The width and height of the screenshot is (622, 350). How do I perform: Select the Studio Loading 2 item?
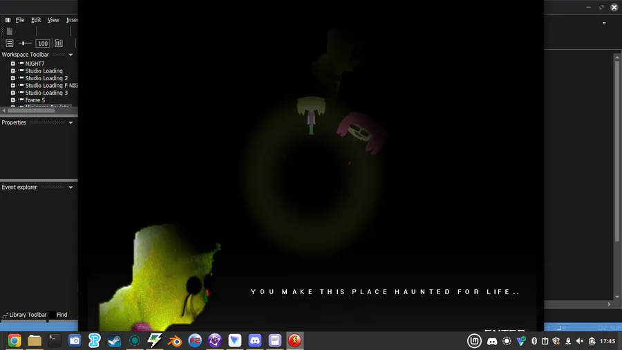tap(46, 78)
